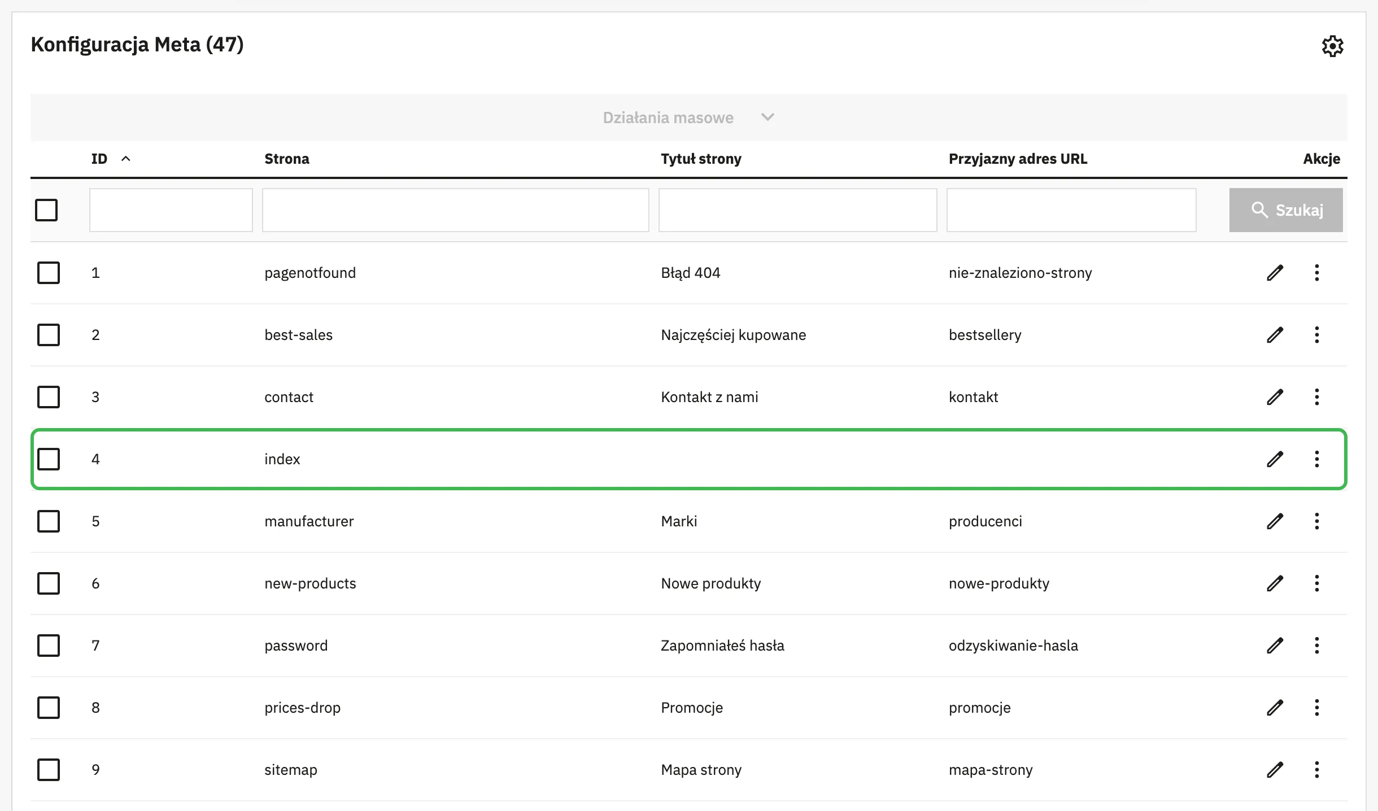Open more actions menu for password row
The image size is (1378, 811).
1317,646
